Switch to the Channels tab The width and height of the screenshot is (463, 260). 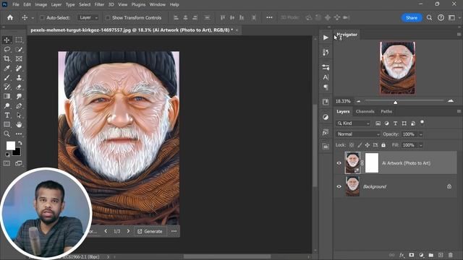tap(365, 111)
